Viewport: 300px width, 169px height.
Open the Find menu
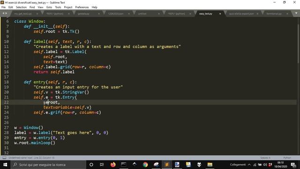pos(32,8)
